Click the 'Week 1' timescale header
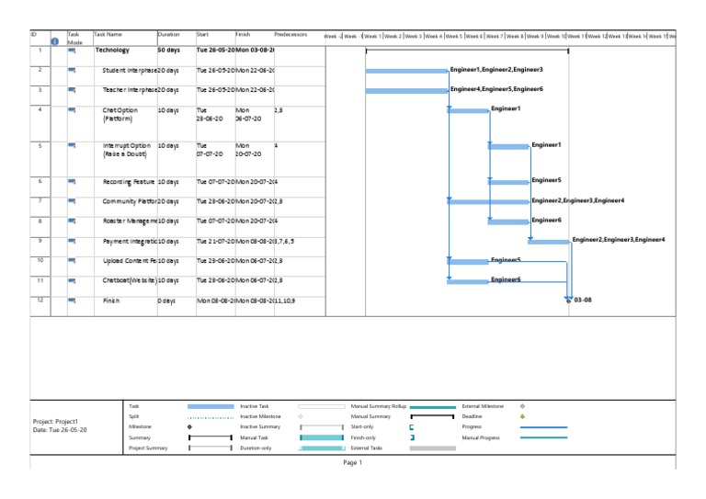The height and width of the screenshot is (499, 706). (372, 36)
